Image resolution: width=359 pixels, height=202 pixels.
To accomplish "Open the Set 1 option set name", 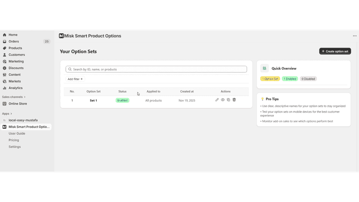I will coord(93,101).
